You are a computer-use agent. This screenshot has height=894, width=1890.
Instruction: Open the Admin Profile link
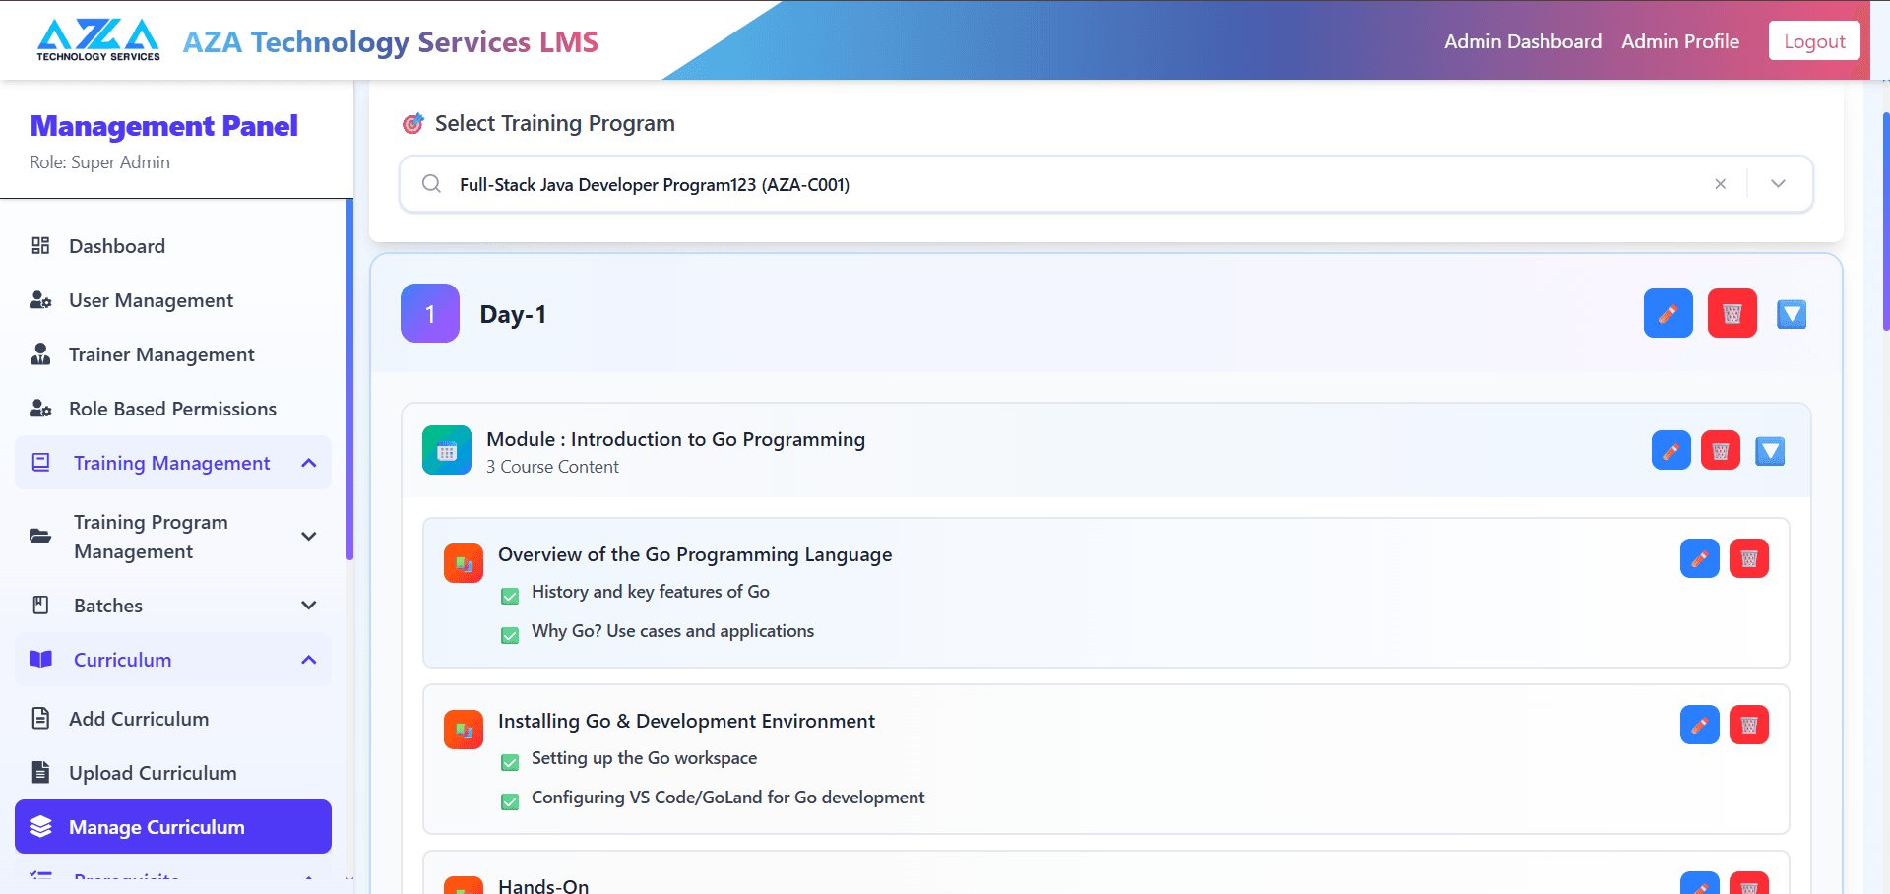1680,41
